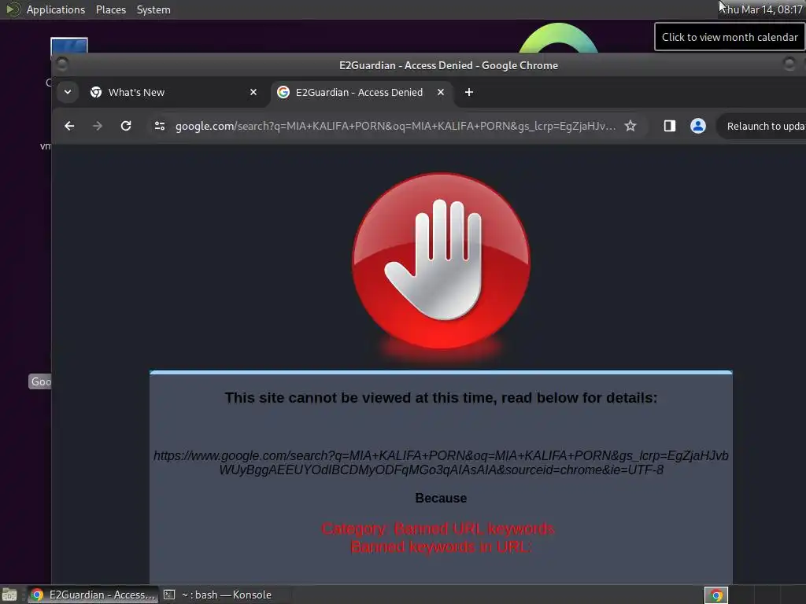The image size is (806, 604).
Task: Open the Places menu
Action: [x=110, y=9]
